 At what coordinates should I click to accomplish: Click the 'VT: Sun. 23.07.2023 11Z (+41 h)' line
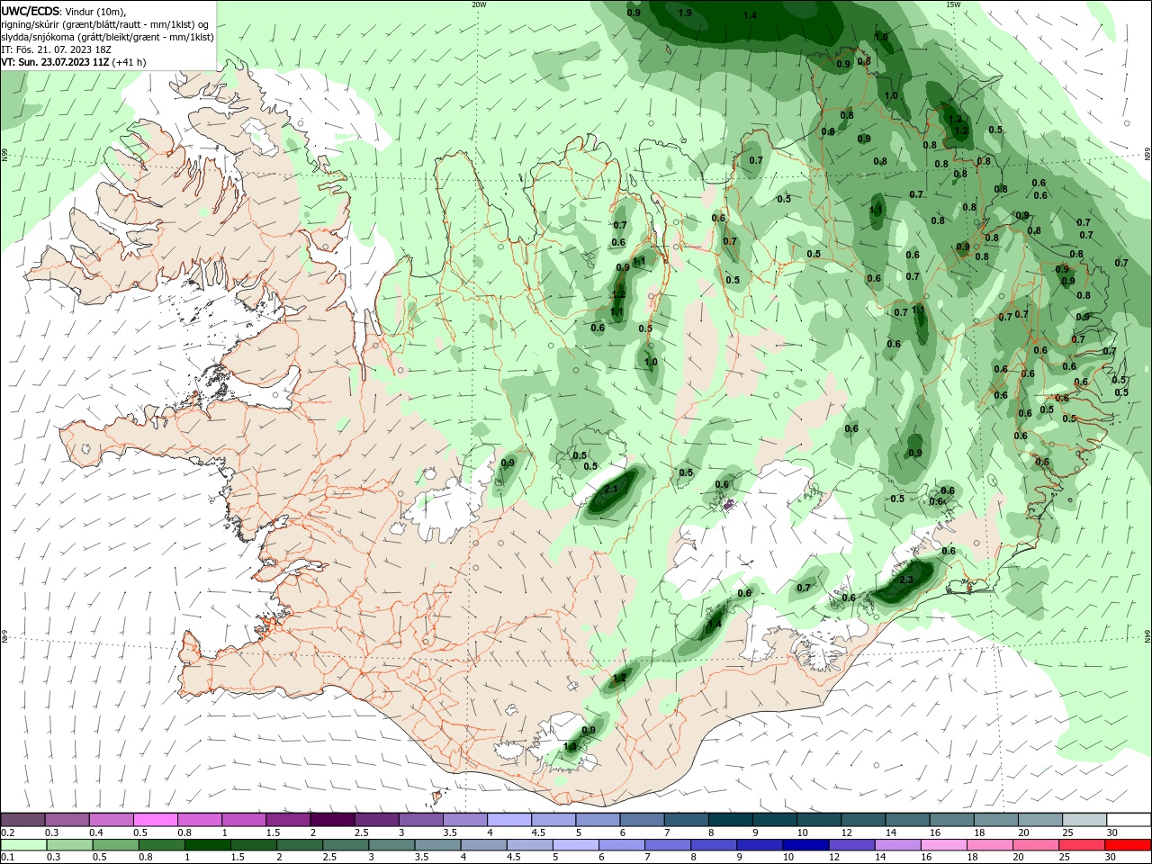pos(73,62)
